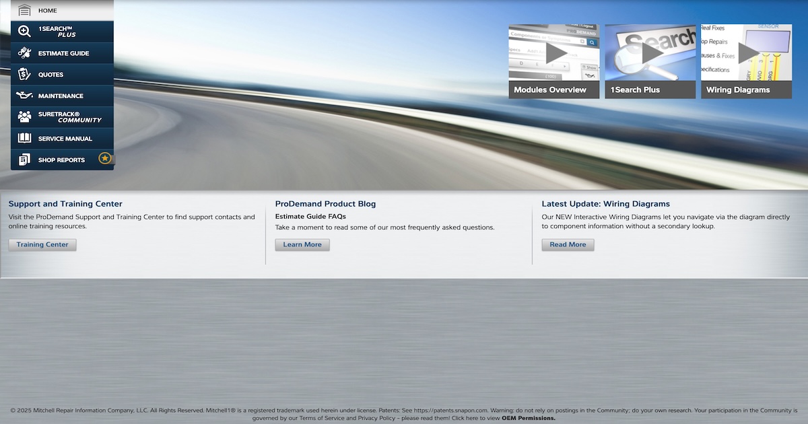Open SURETRACK COMMUNITY from the sidebar
This screenshot has height=424, width=808.
click(x=62, y=117)
